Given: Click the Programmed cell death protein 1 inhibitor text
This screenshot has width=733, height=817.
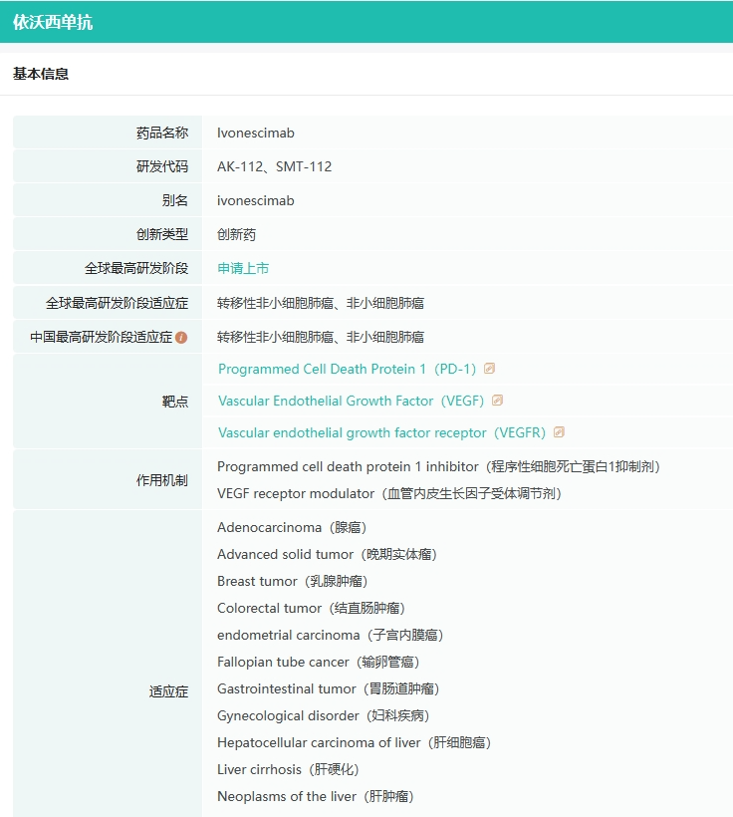Looking at the screenshot, I should pyautogui.click(x=438, y=466).
